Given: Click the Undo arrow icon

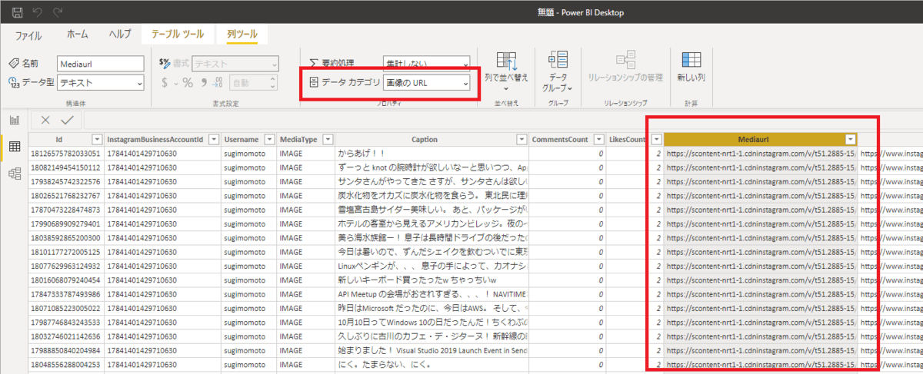Looking at the screenshot, I should click(38, 13).
